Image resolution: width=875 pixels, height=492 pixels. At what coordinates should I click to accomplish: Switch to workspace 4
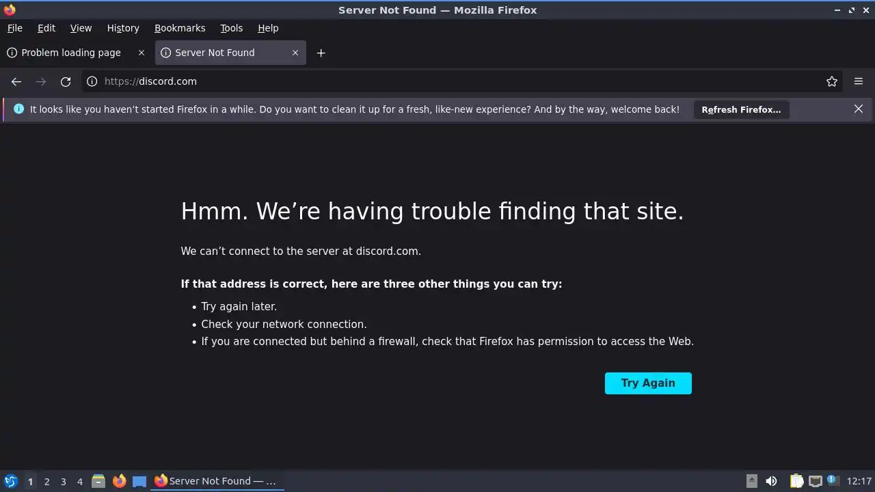click(x=79, y=481)
